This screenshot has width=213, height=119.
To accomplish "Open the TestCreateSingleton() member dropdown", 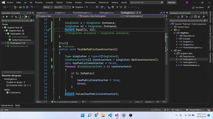I will tap(143, 16).
